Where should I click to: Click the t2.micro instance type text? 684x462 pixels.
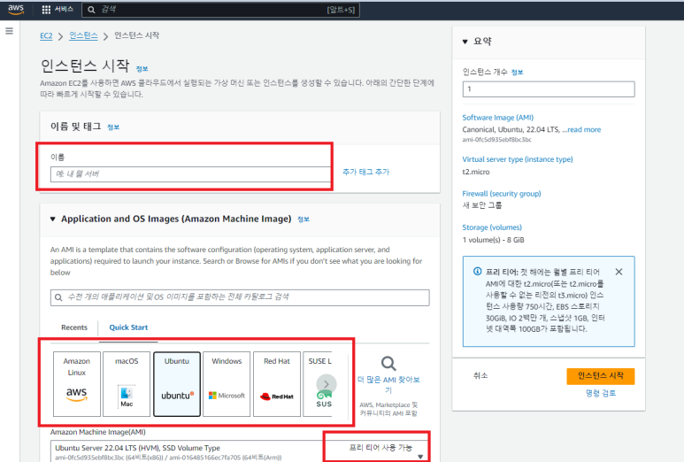(476, 172)
